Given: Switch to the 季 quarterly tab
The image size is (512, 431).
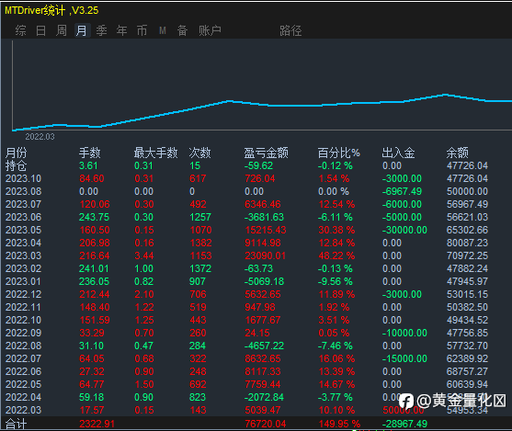Looking at the screenshot, I should click(101, 30).
